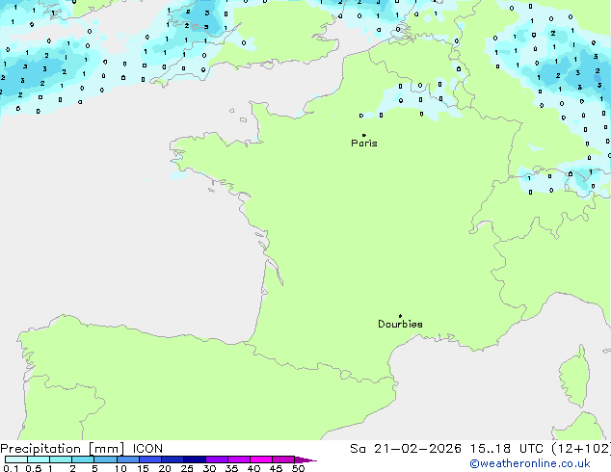
Task: Click the above-50 mm legend arrow tip
Action: click(305, 459)
